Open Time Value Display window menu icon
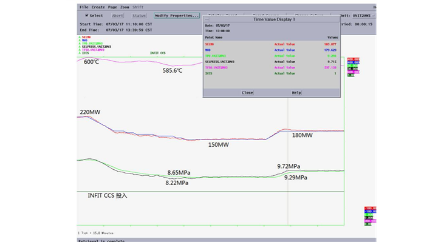This screenshot has height=242, width=424. (x=207, y=19)
